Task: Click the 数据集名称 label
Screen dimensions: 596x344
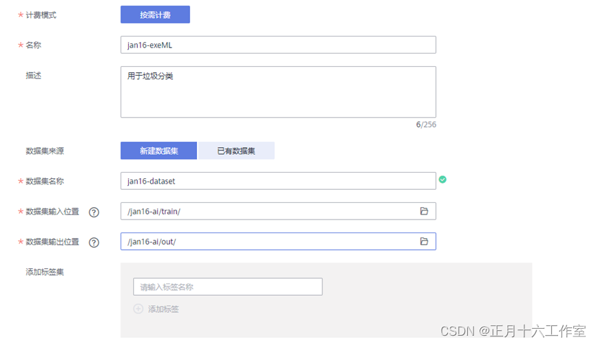Action: [45, 181]
